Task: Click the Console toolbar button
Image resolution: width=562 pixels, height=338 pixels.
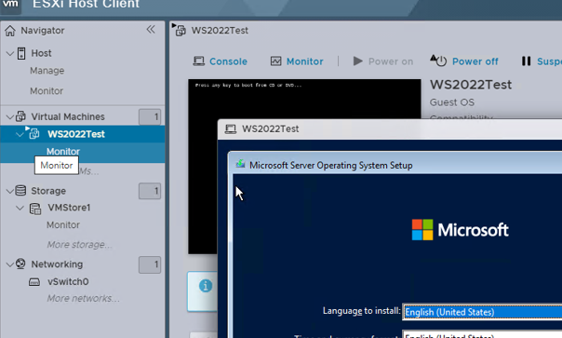Action: (221, 61)
